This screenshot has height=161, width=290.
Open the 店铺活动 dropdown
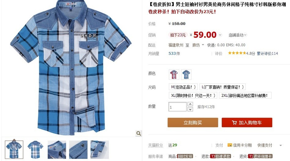[x=238, y=35]
